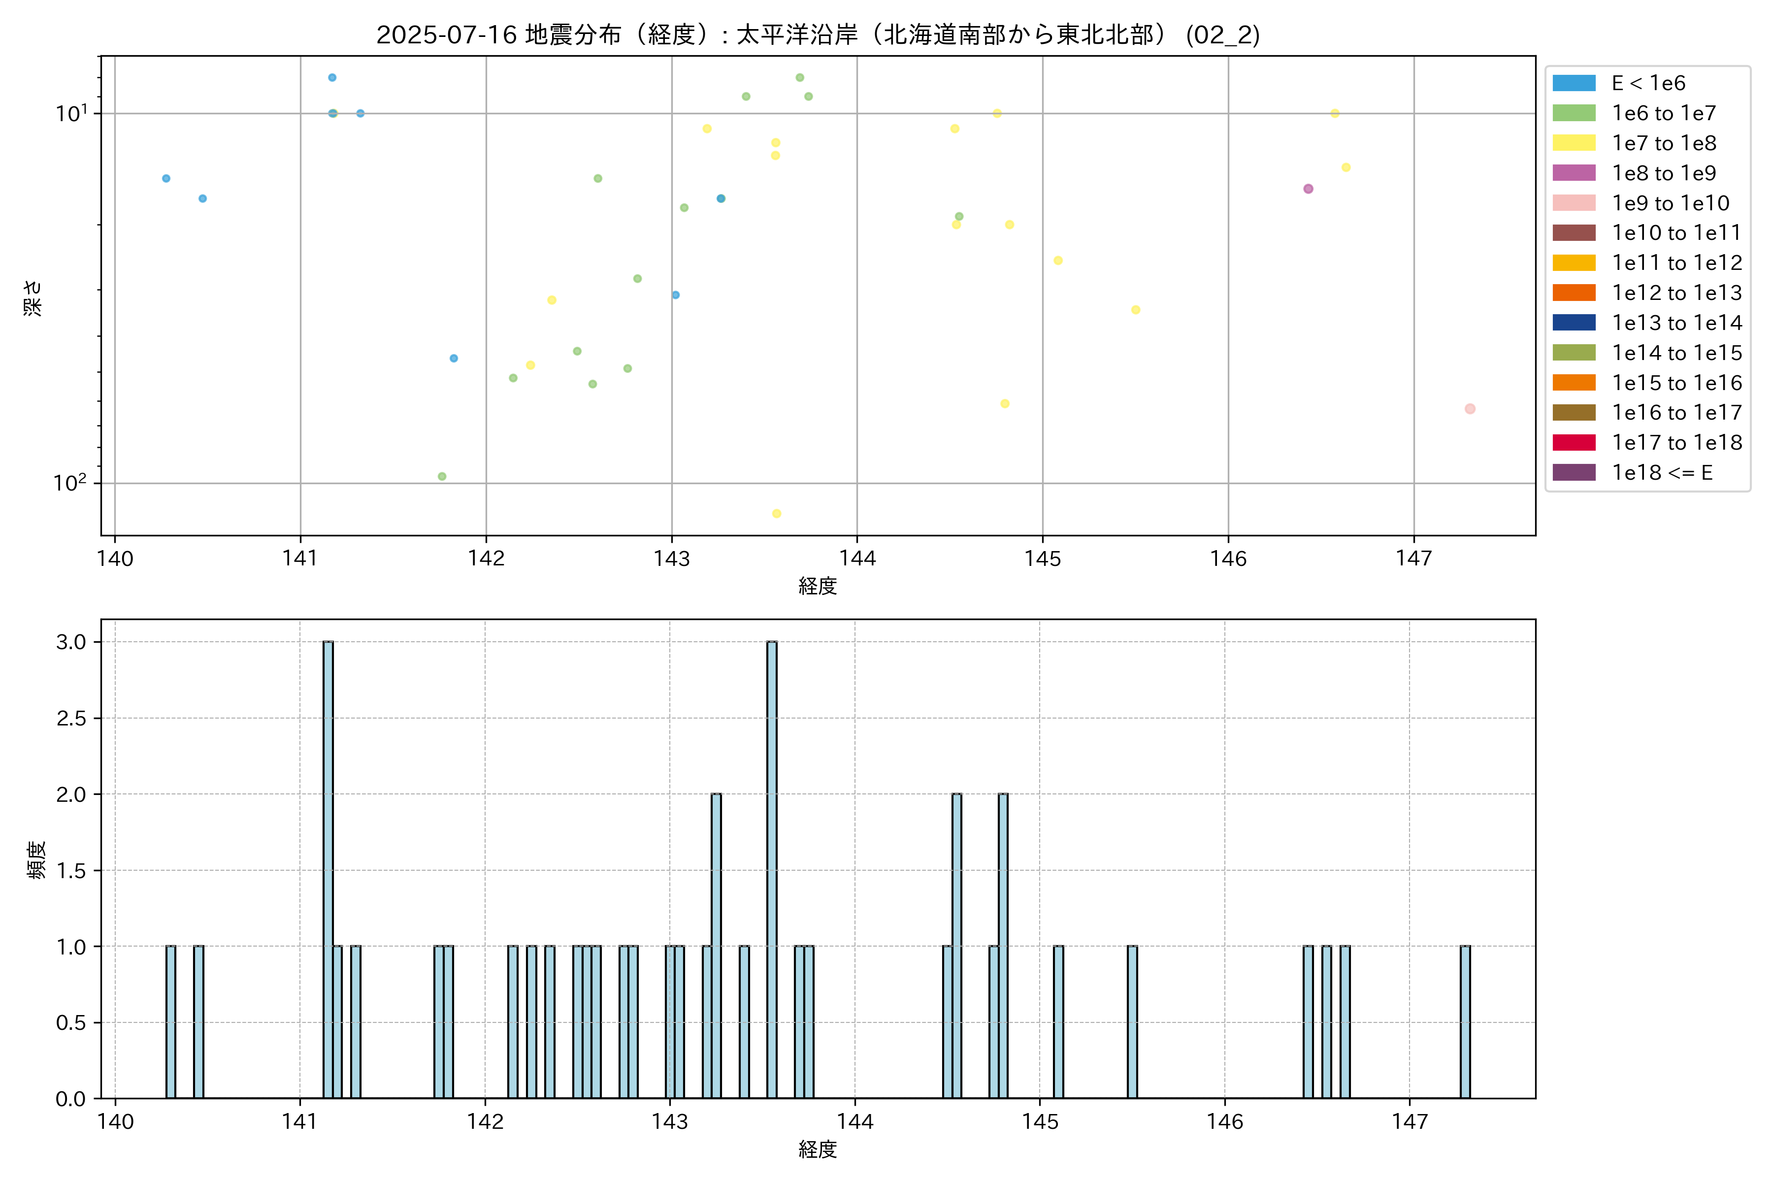
Task: Click the rightmost histogram bar near longitude 147.3
Action: [x=1465, y=1021]
